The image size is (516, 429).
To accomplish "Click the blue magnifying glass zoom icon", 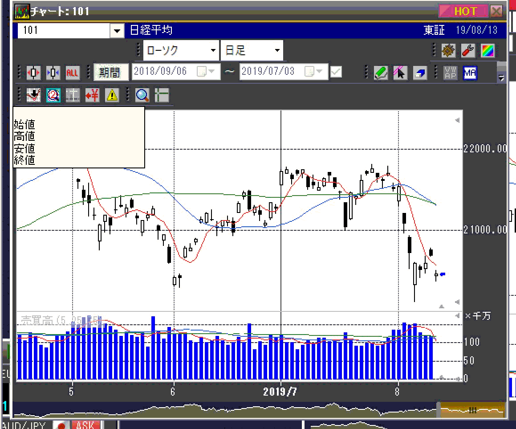I will (x=142, y=95).
